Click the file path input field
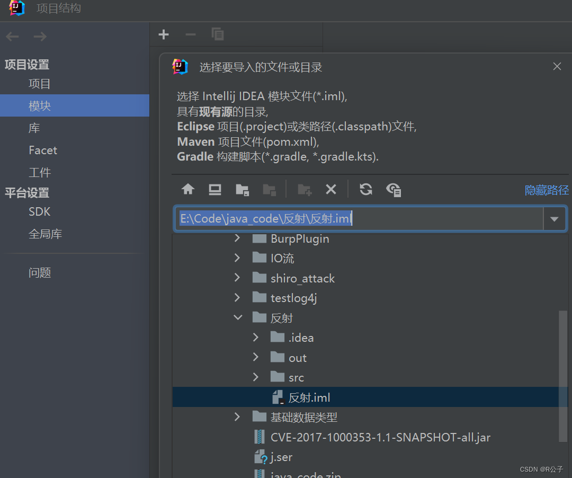 [x=359, y=219]
